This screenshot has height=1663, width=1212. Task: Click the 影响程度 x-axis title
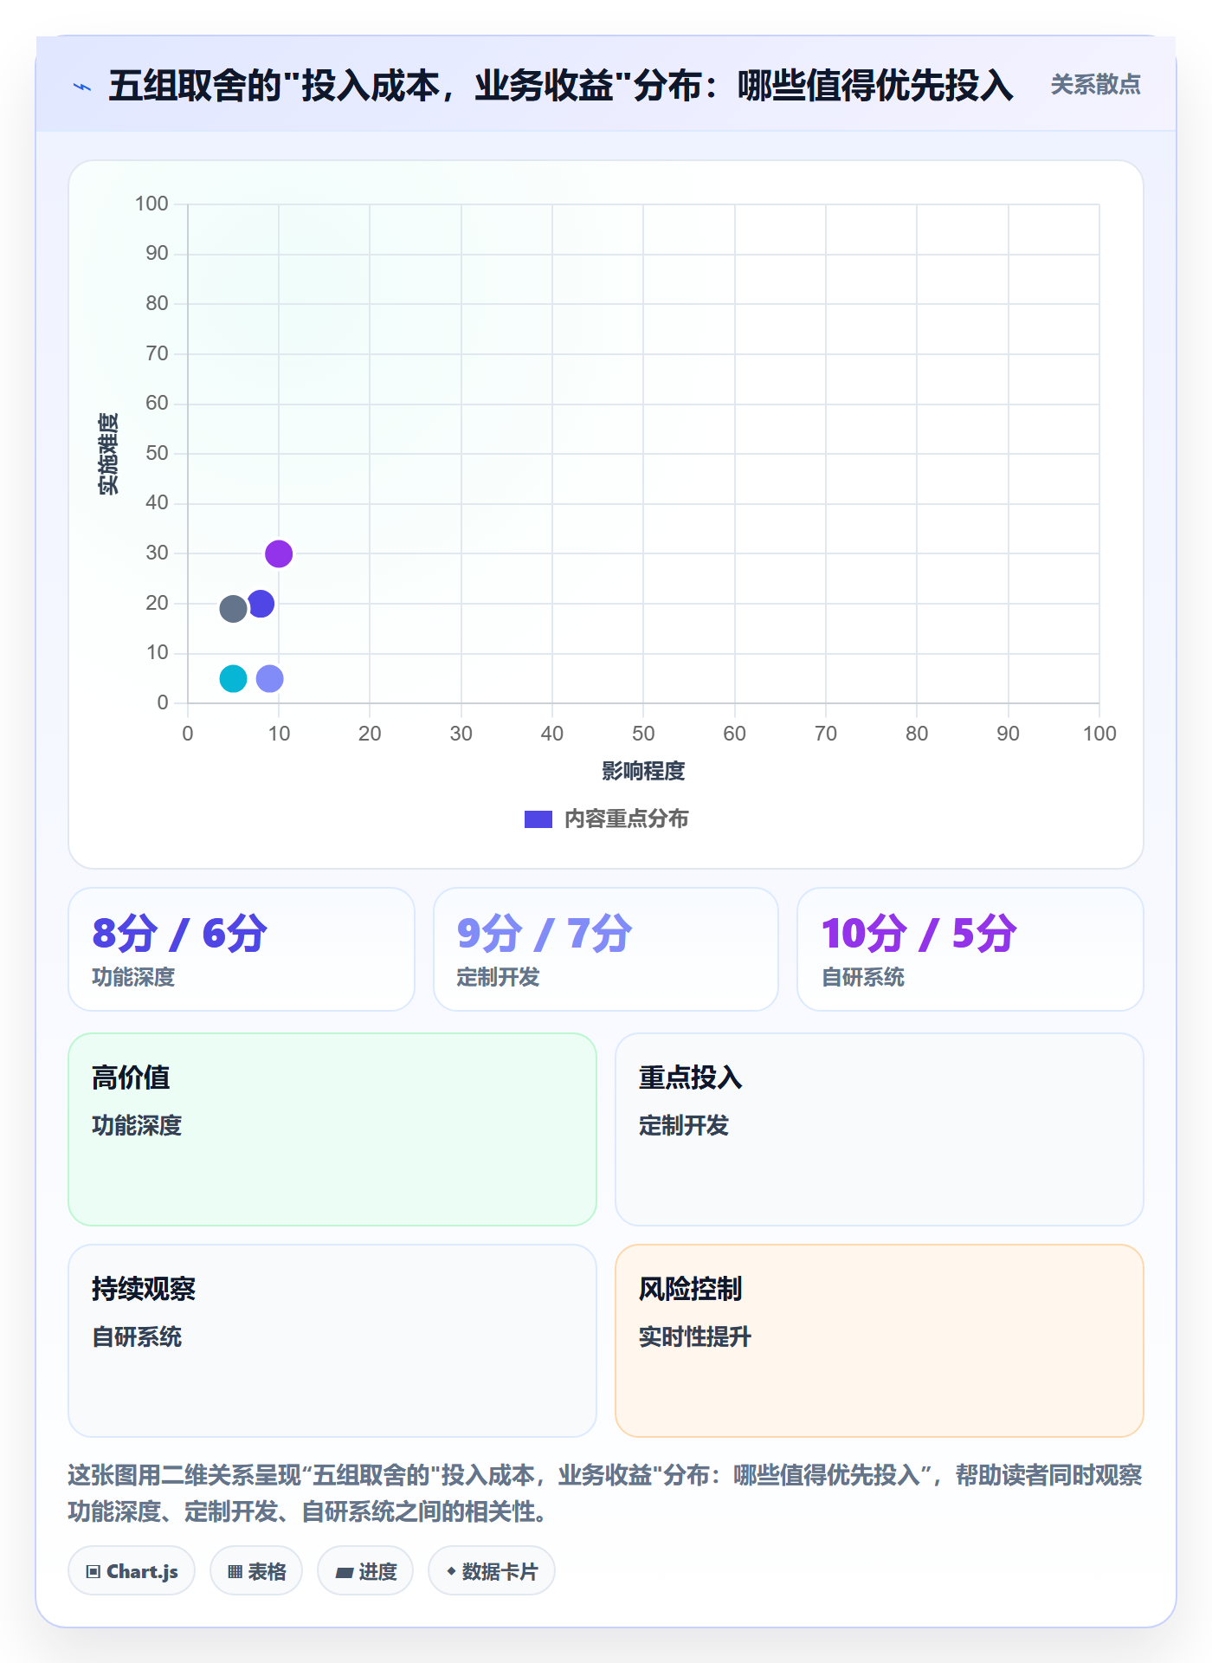point(643,771)
